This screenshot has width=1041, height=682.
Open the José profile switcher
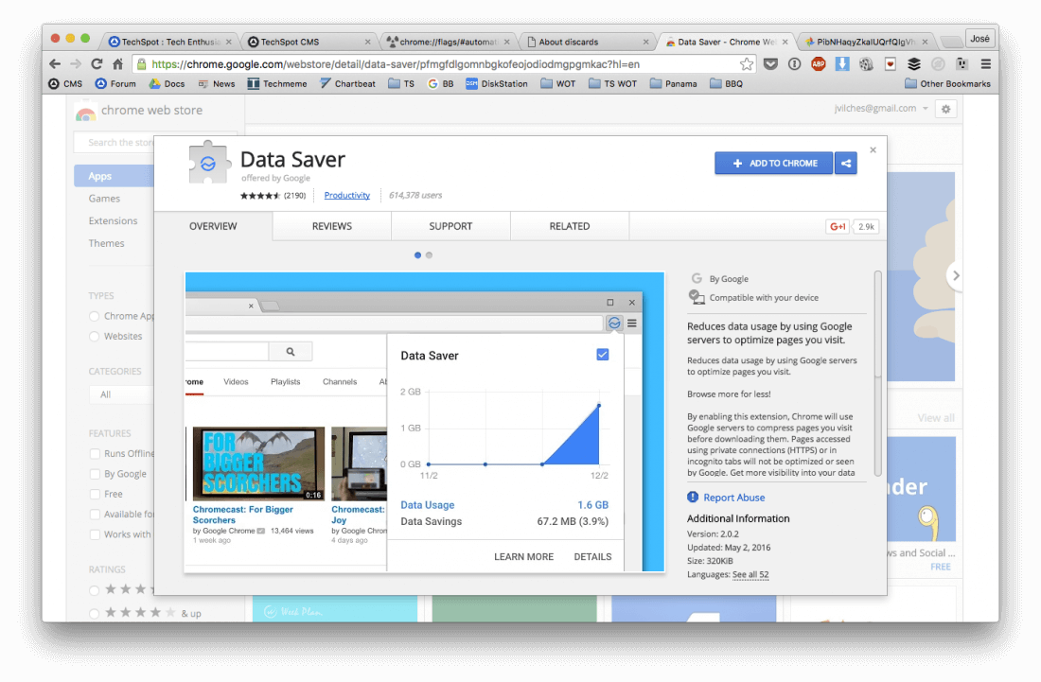(x=979, y=39)
